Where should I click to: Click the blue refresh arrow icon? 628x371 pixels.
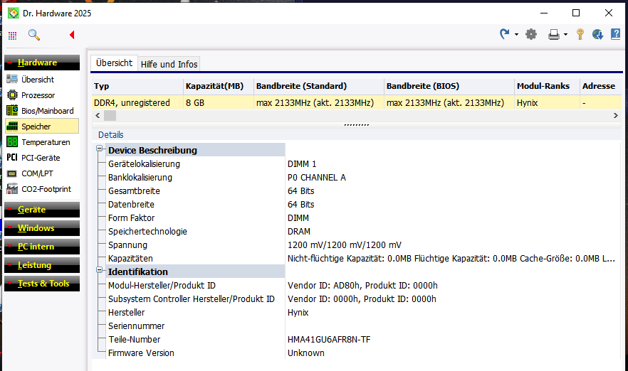[x=505, y=34]
